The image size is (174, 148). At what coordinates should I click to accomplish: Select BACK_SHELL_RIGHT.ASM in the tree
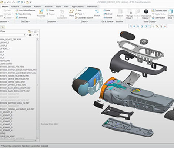point(15,88)
